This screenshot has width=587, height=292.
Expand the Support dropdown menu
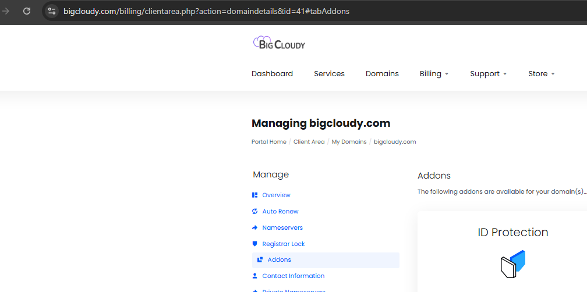488,74
